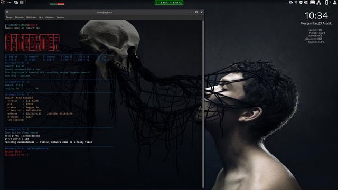
Task: Click the Perşembe,23 Aralık date text
Action: click(x=316, y=23)
